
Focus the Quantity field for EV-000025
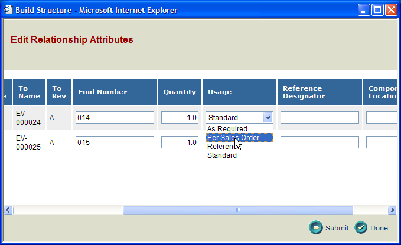click(x=180, y=143)
